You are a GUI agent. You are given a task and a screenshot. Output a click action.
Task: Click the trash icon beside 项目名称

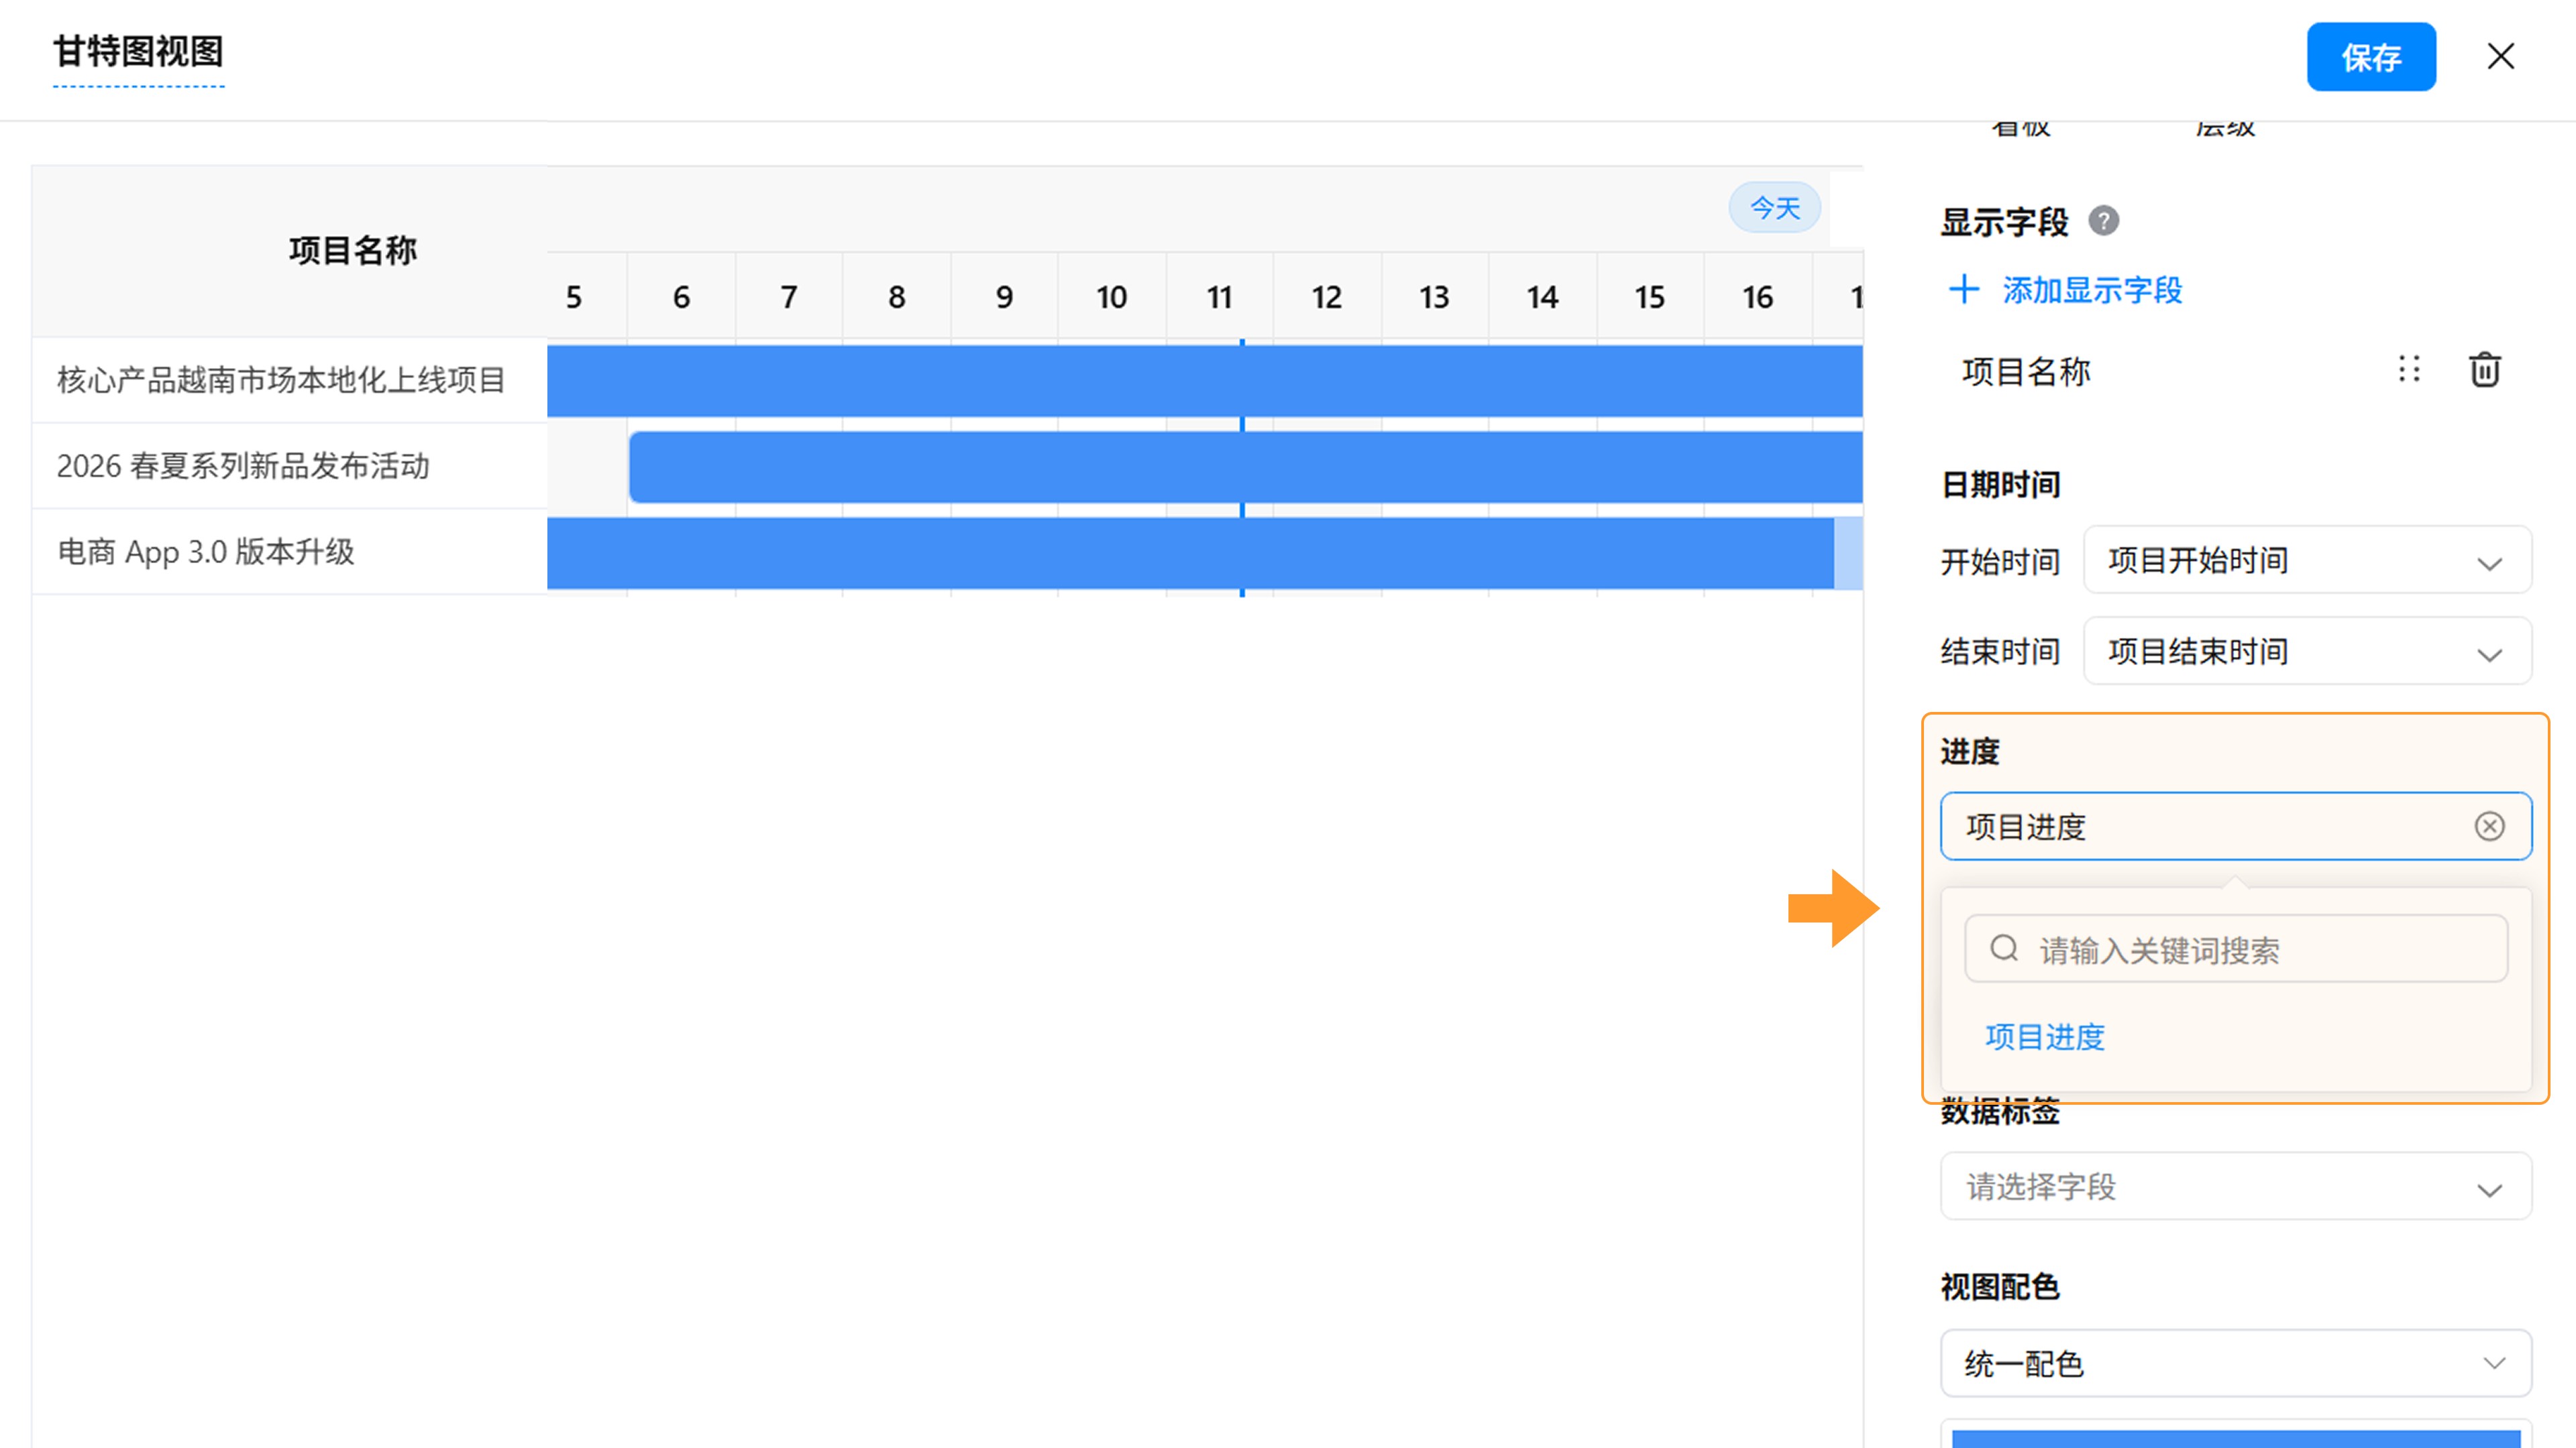pos(2484,371)
